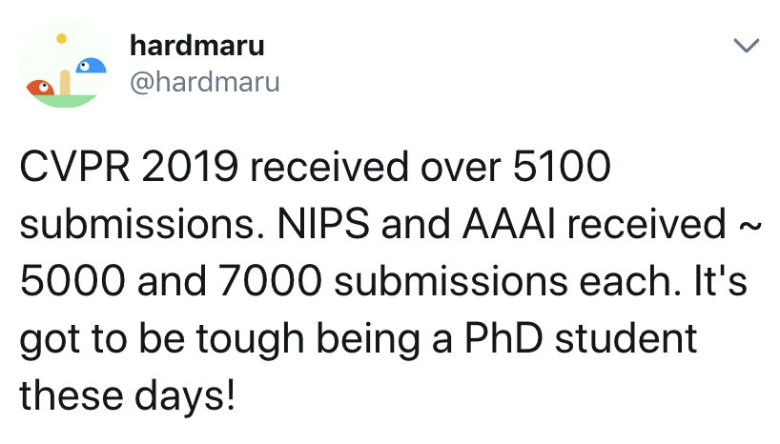This screenshot has height=444, width=780.
Task: Click the red creature in the avatar
Action: click(x=41, y=88)
